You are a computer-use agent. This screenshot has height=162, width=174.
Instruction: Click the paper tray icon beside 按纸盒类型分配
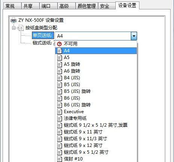[21, 28]
